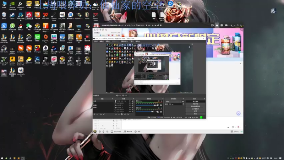This screenshot has height=160, width=284.
Task: Click the taskbar clock
Action: point(275,158)
